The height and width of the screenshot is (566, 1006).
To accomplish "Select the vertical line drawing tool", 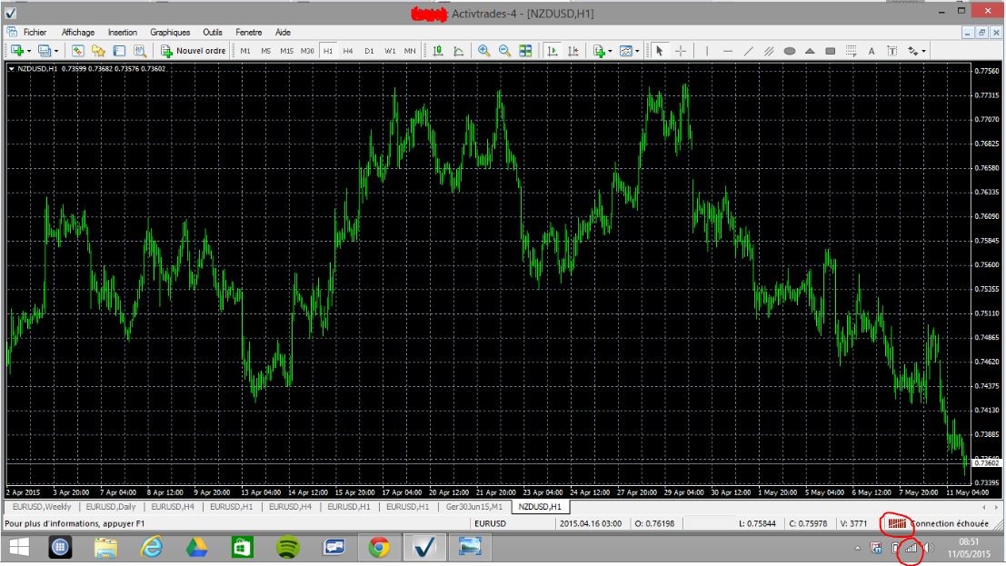I will [x=708, y=51].
